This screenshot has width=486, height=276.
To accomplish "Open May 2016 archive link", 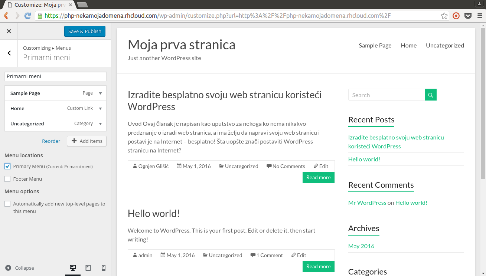I will click(361, 246).
